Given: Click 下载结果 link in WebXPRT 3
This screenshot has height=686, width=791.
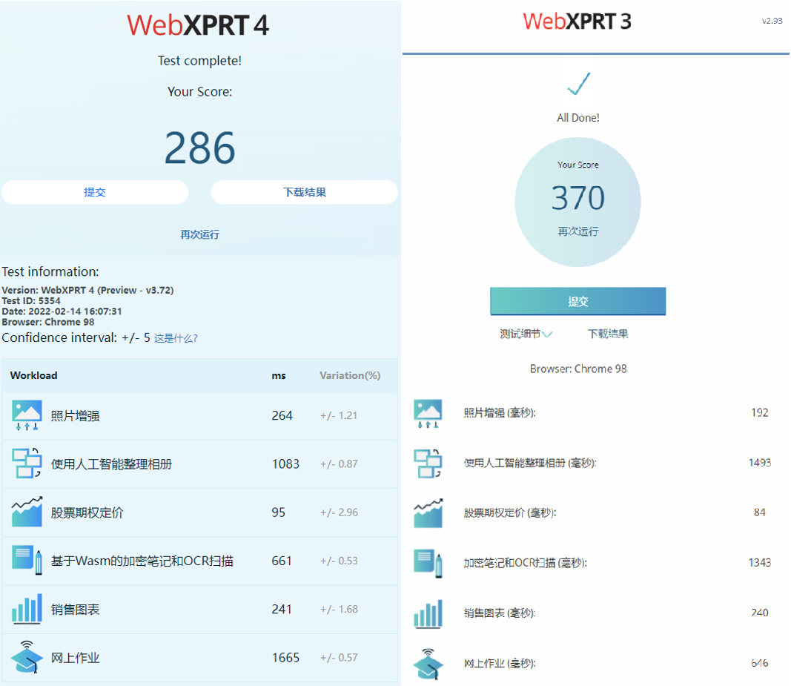Looking at the screenshot, I should 608,334.
